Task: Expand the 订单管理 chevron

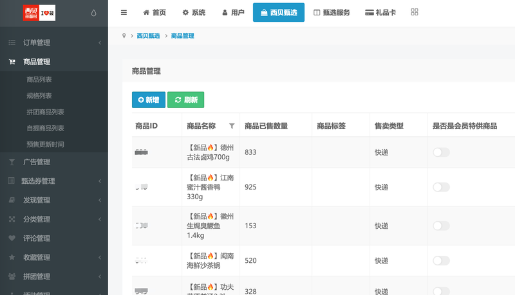Action: click(100, 42)
